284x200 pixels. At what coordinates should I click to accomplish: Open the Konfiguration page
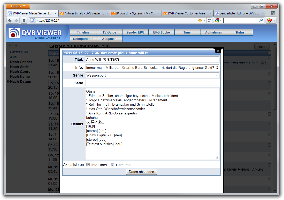83,39
